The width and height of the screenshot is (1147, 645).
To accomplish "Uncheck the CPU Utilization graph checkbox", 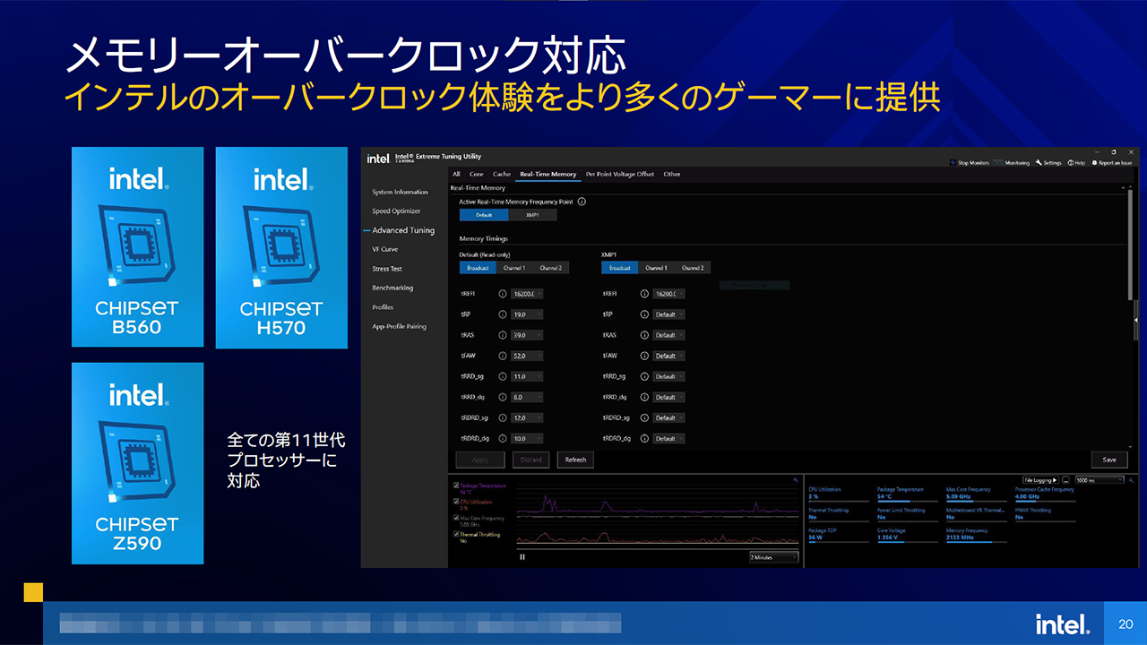I will click(457, 502).
